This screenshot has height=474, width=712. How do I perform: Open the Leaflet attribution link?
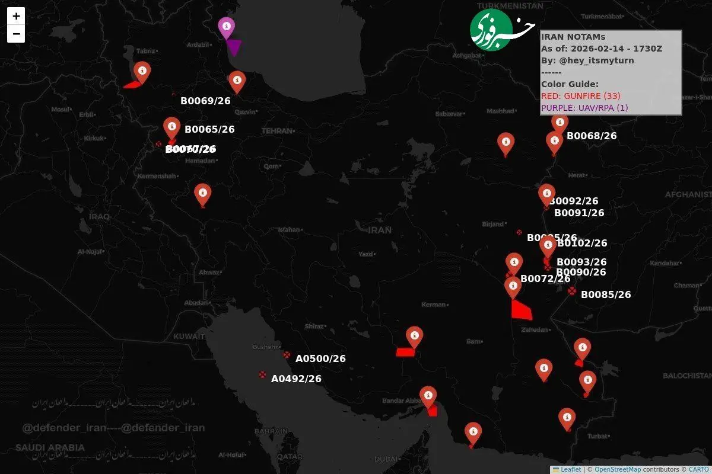pos(570,469)
